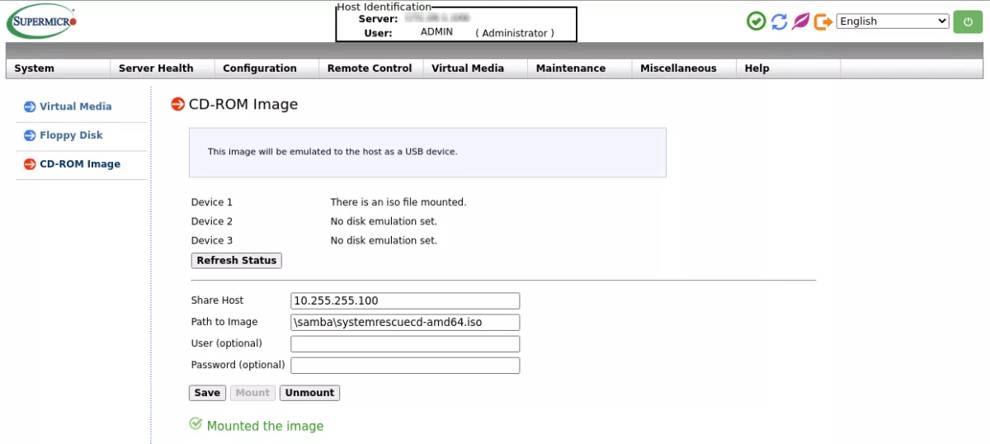Focus the Password (optional) input field
This screenshot has width=990, height=444.
[x=406, y=365]
